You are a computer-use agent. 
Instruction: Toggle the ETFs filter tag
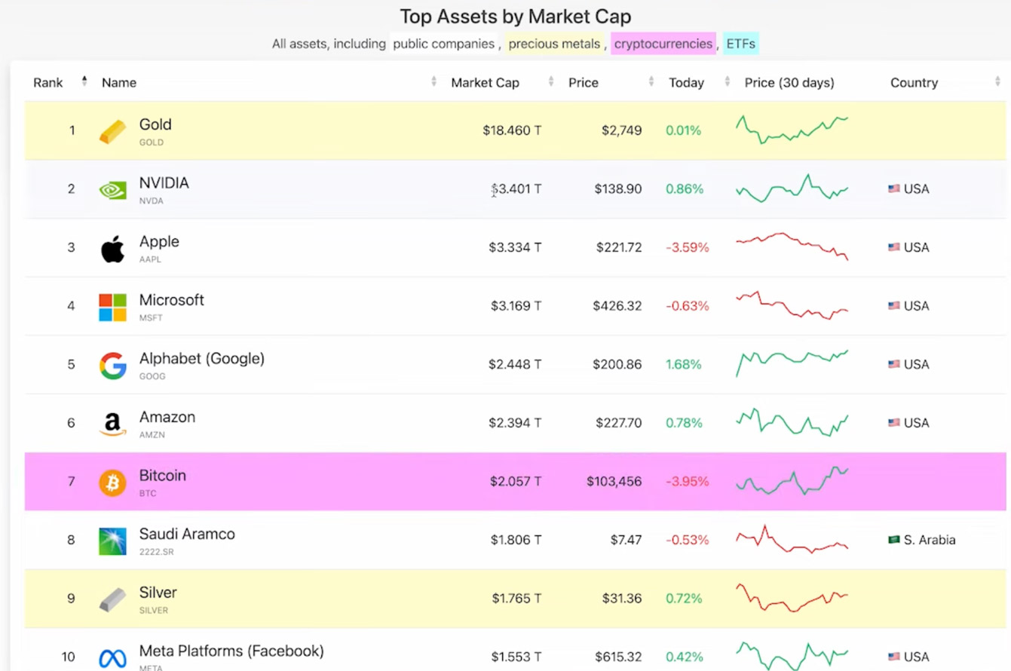click(x=740, y=44)
